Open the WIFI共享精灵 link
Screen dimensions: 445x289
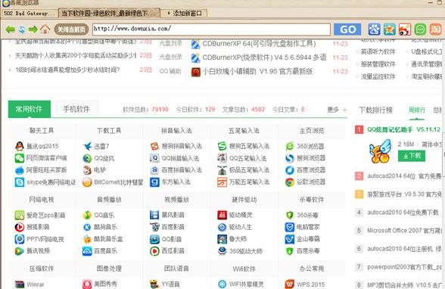pos(247,284)
